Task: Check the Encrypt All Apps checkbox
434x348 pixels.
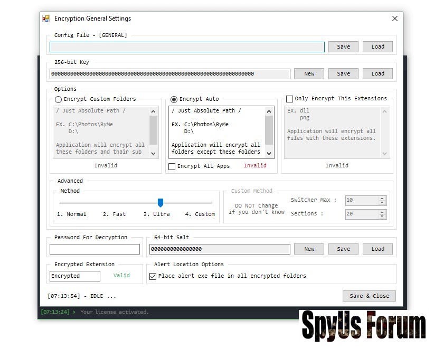Action: 172,166
